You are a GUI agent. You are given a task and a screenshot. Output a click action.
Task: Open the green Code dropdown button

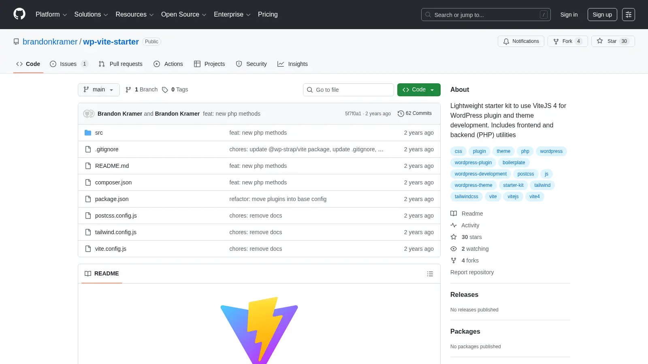tap(419, 90)
